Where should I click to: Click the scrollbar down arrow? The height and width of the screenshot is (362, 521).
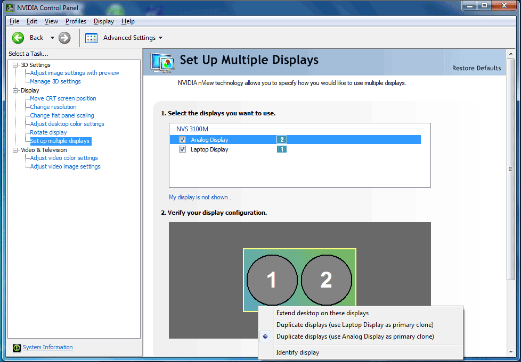pyautogui.click(x=510, y=352)
